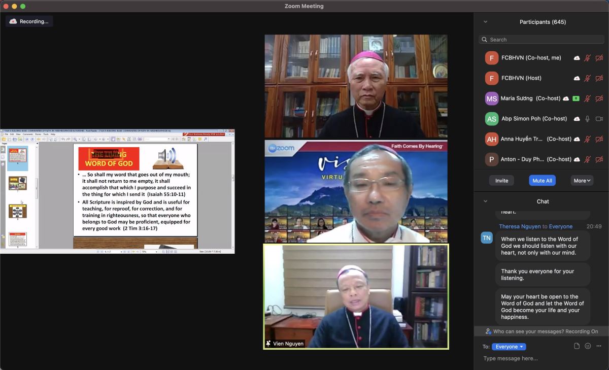This screenshot has height=370, width=609.
Task: Click the recording cloud icon for FCBHVN (Host)
Action: point(577,78)
